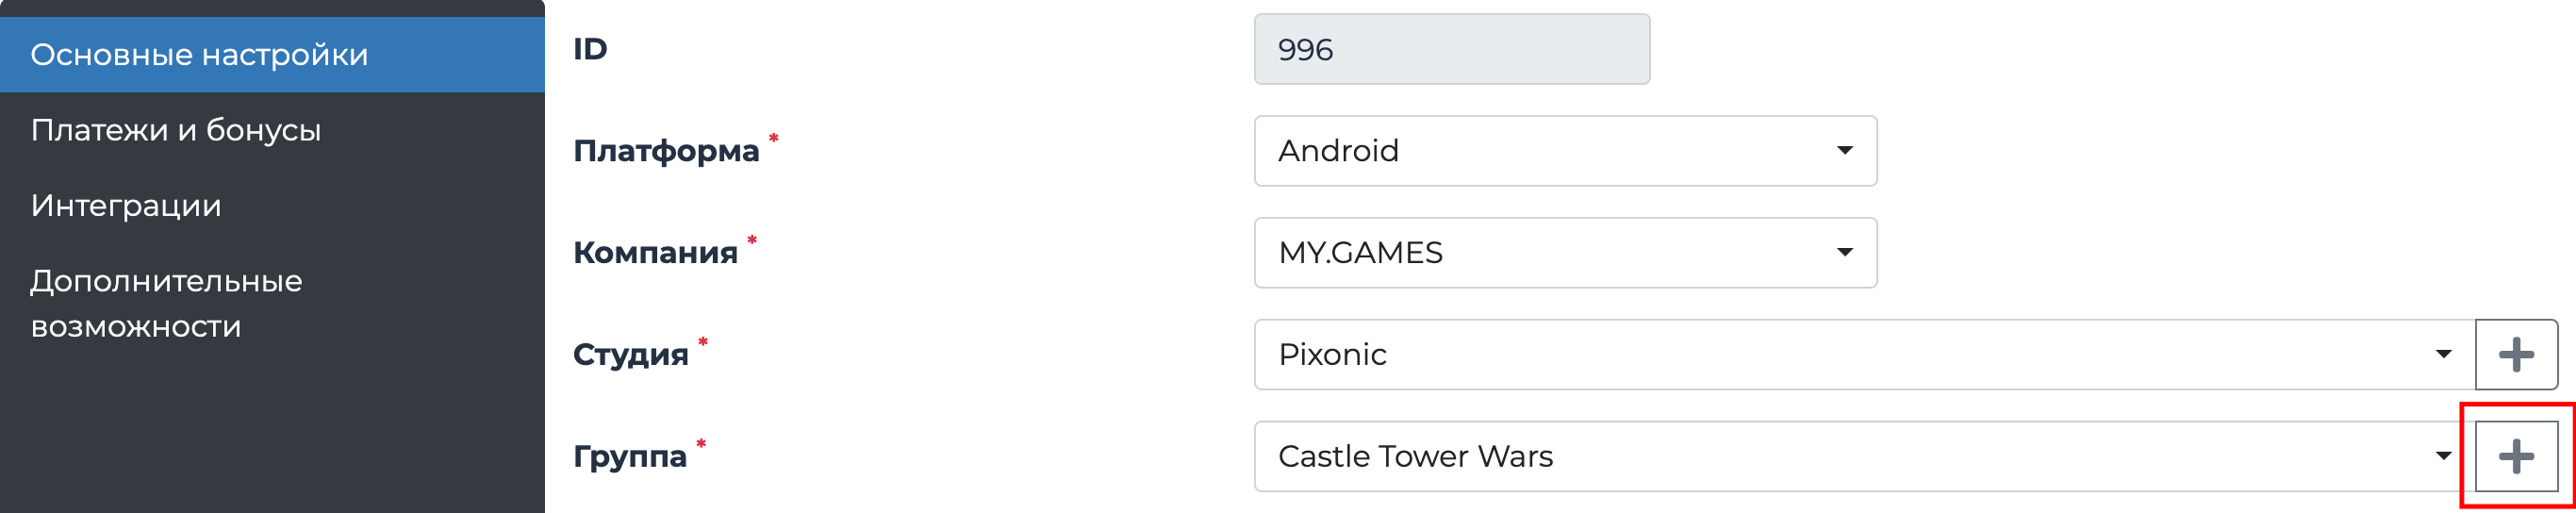Click the Компания field label
This screenshot has width=2576, height=513.
click(x=655, y=253)
